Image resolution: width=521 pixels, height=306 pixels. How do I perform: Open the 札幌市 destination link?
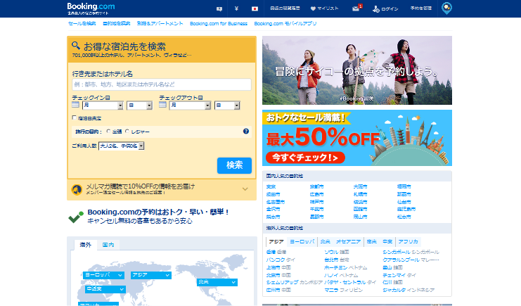[x=360, y=194]
